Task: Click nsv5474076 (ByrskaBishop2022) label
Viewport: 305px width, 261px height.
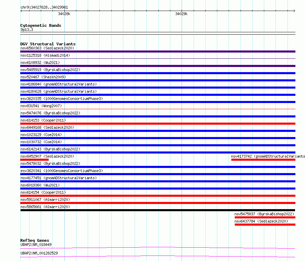Action: coord(50,113)
